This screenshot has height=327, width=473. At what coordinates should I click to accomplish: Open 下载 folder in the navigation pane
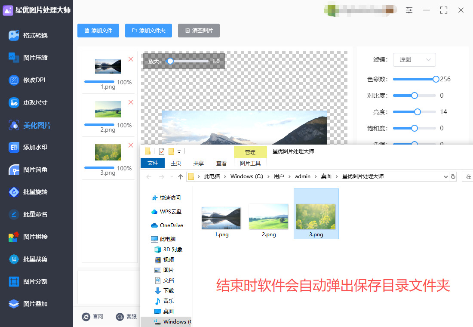coord(164,290)
